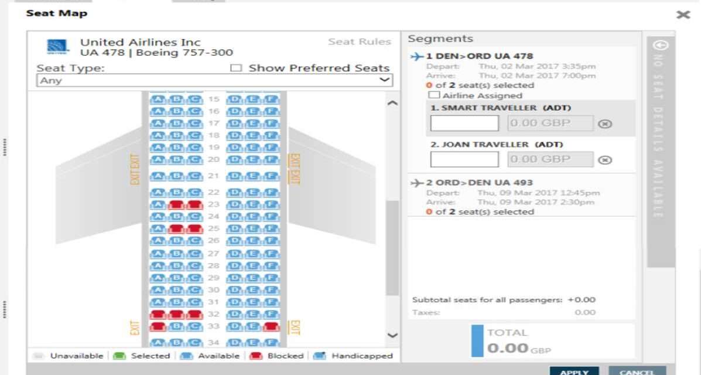Click Smart Traveller seat number field
The width and height of the screenshot is (701, 375).
pos(464,124)
